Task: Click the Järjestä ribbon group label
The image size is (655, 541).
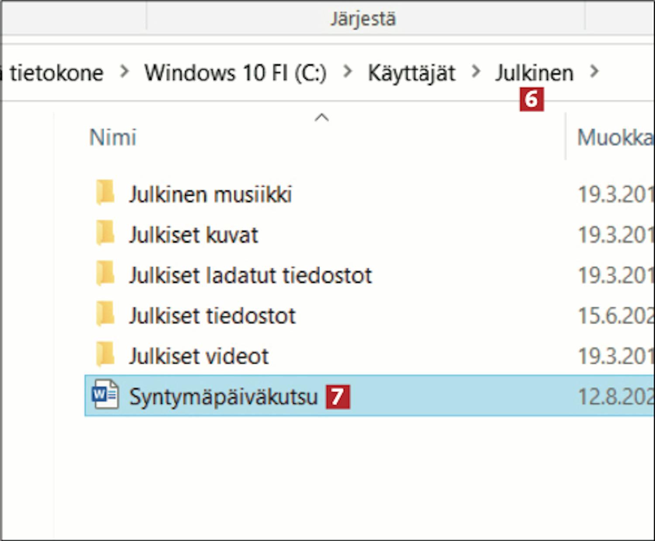Action: coord(363,19)
